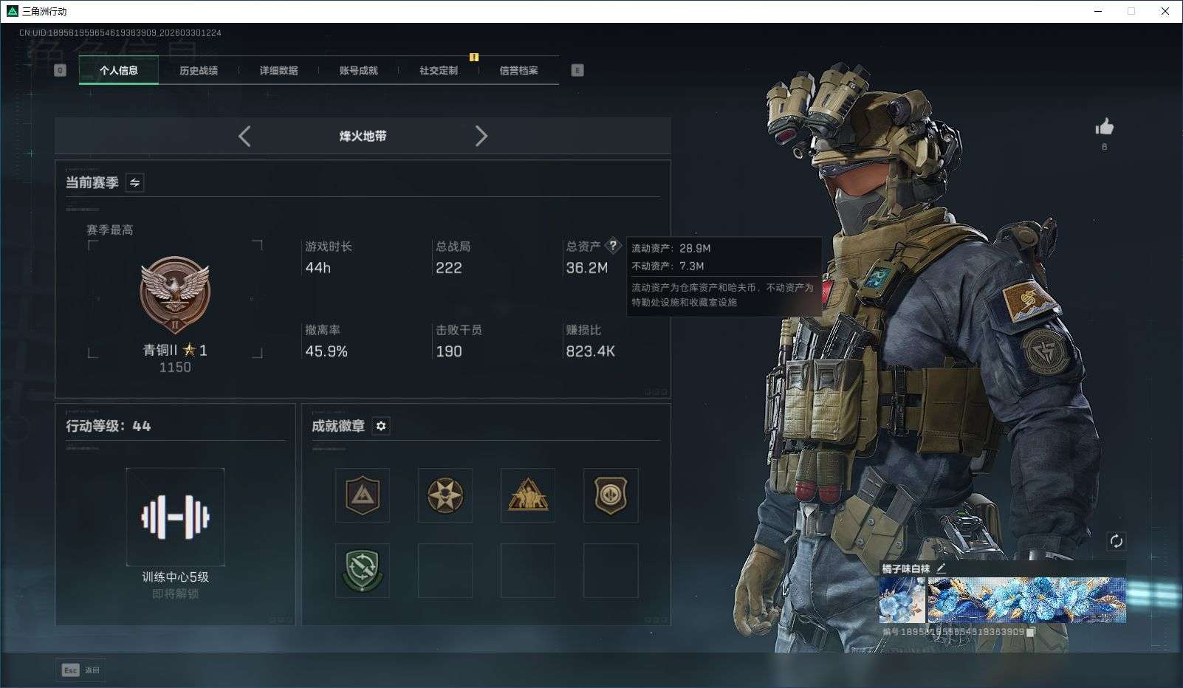Click the green shield achievement badge
The width and height of the screenshot is (1183, 688).
[x=362, y=571]
